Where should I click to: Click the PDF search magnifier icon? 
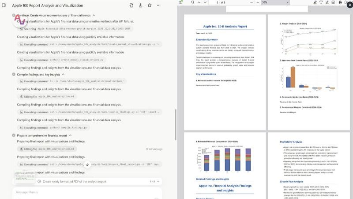193,2
